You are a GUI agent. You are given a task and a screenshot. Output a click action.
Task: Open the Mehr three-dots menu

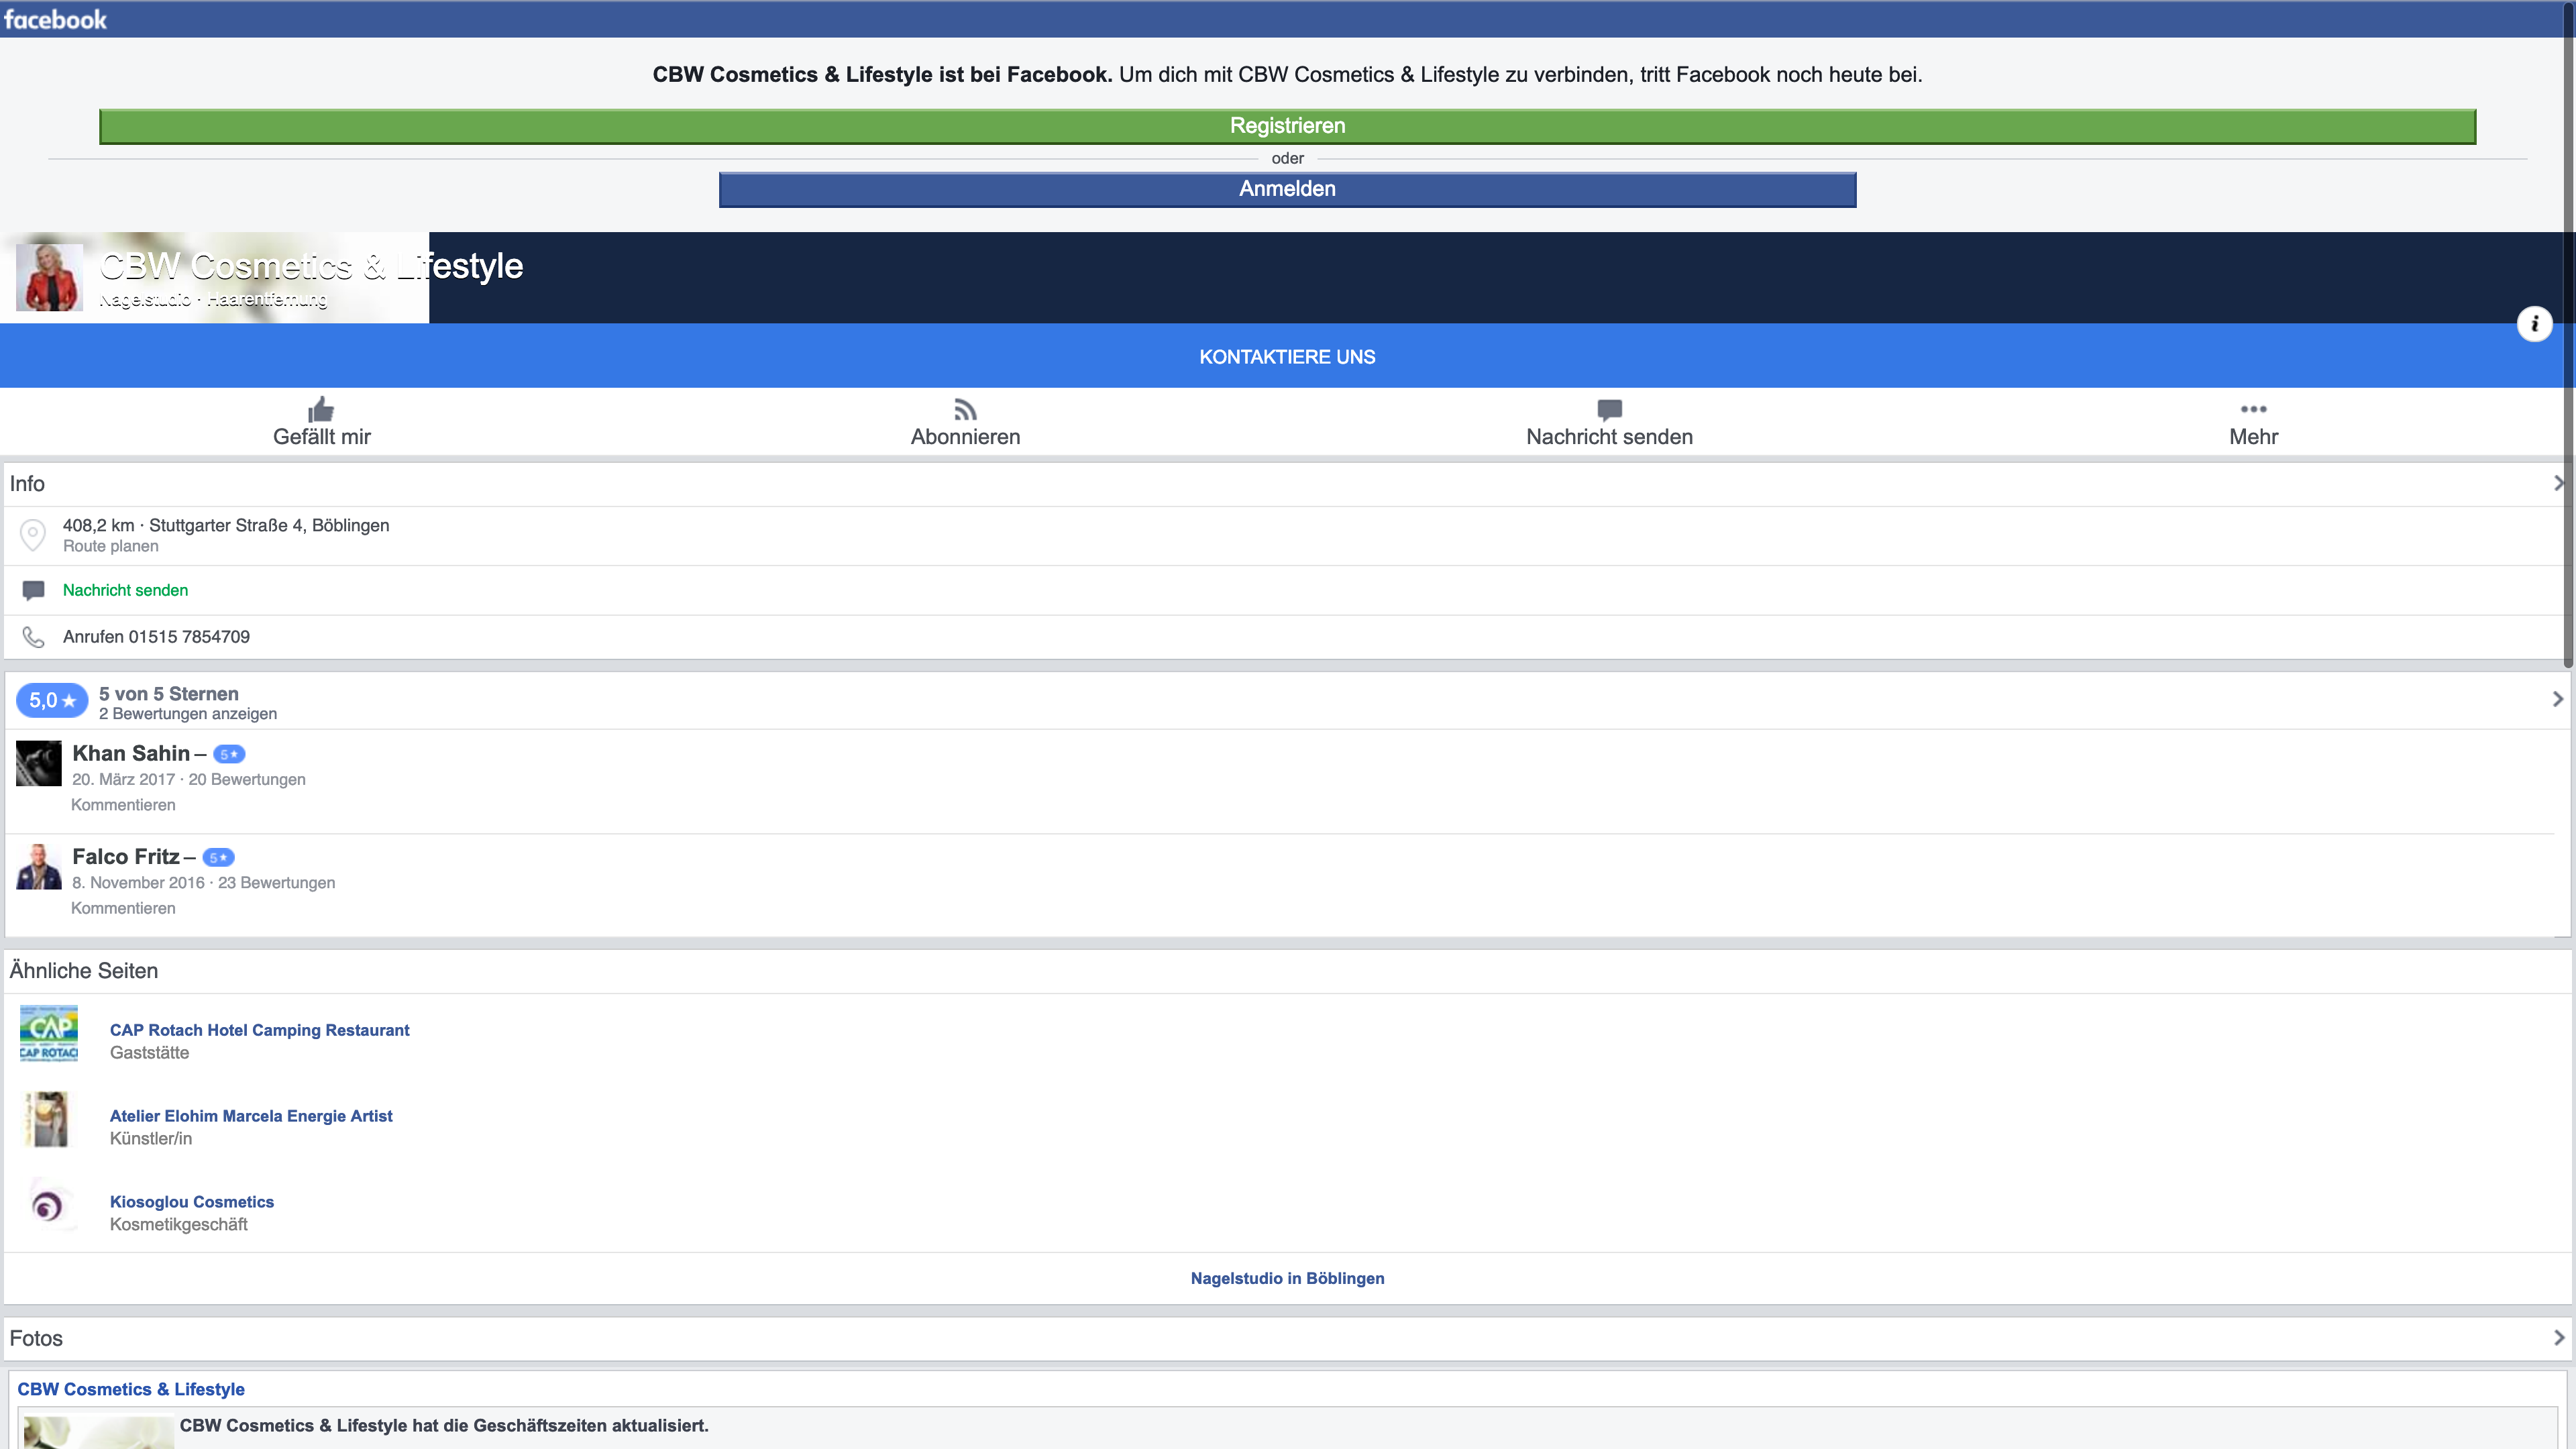click(2253, 409)
